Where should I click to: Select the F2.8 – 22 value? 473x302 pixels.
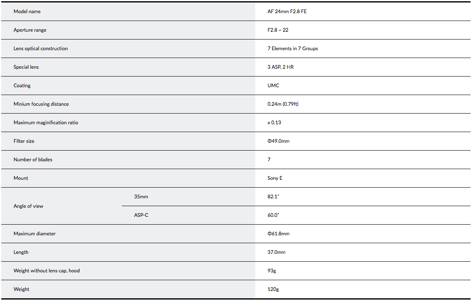[278, 30]
